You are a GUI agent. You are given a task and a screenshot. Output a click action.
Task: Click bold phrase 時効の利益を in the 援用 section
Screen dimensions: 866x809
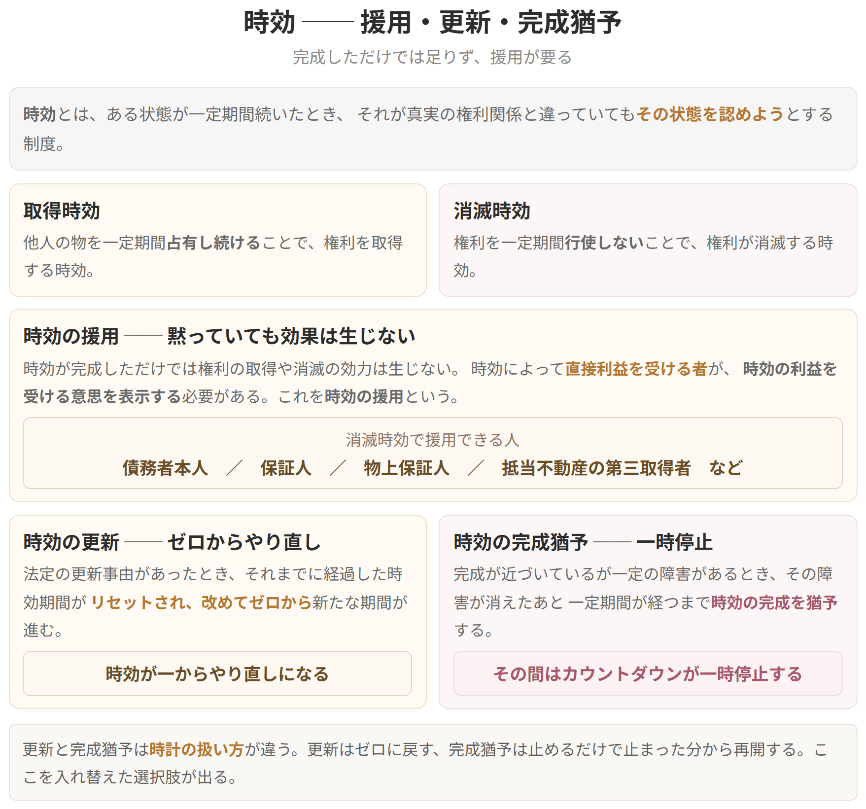790,369
